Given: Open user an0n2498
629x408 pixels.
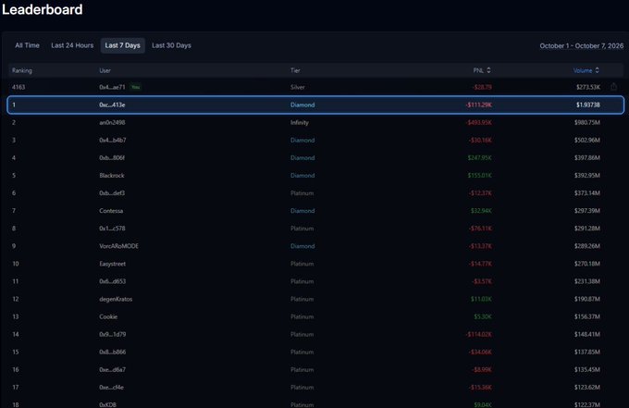Looking at the screenshot, I should tap(112, 122).
